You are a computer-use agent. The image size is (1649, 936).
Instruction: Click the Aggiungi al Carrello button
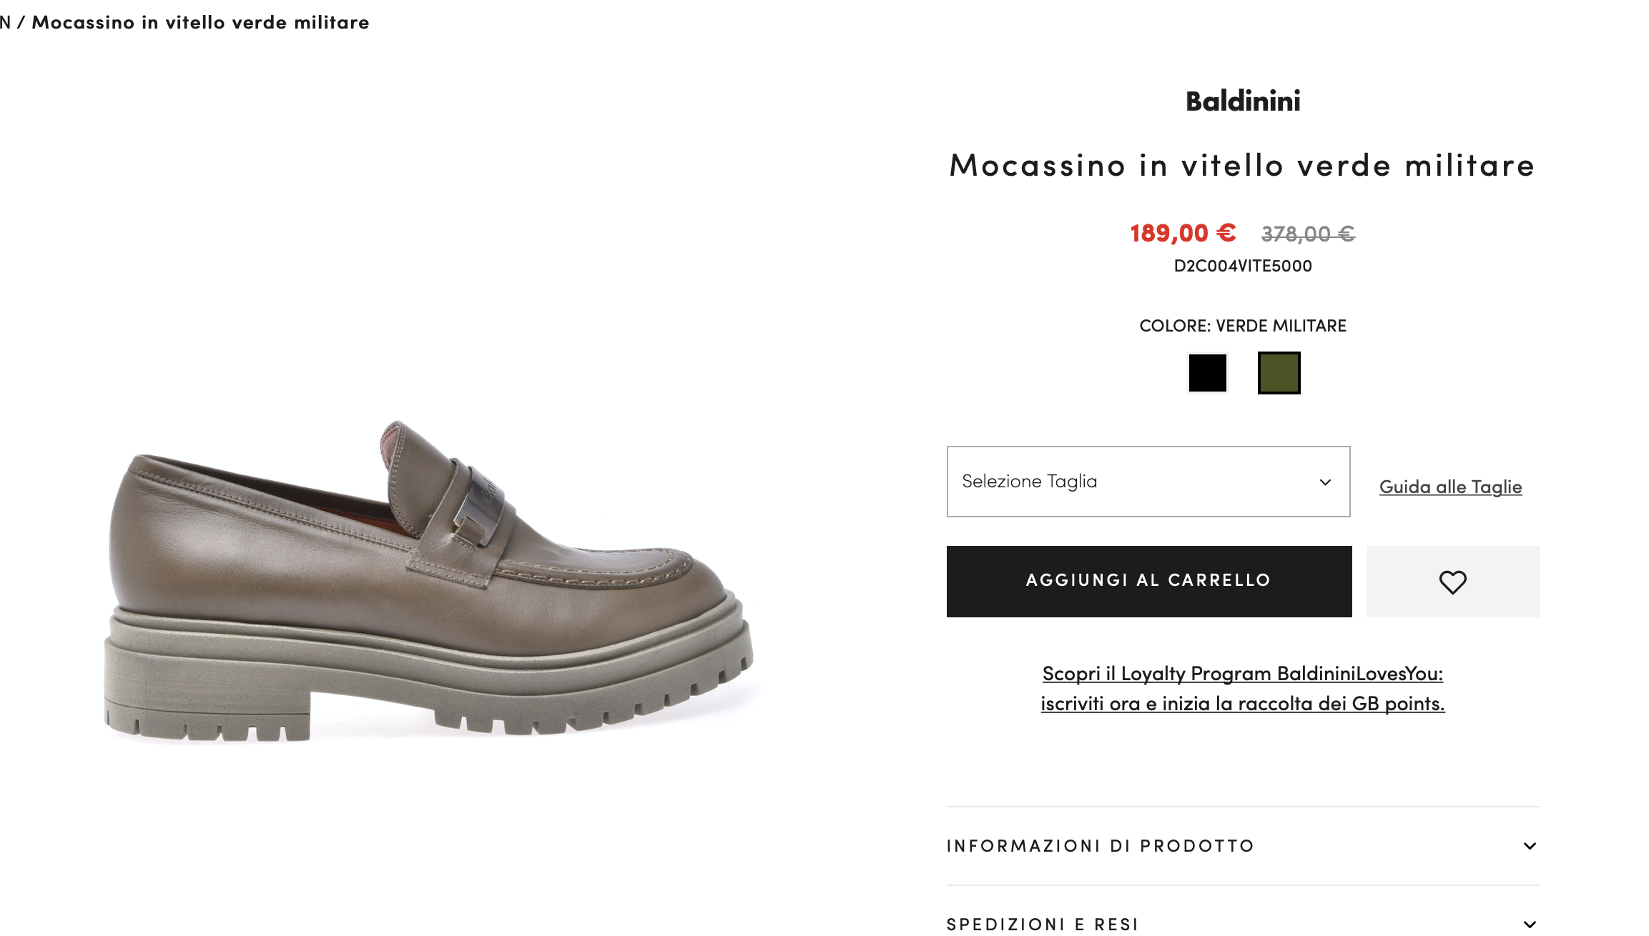[1148, 581]
